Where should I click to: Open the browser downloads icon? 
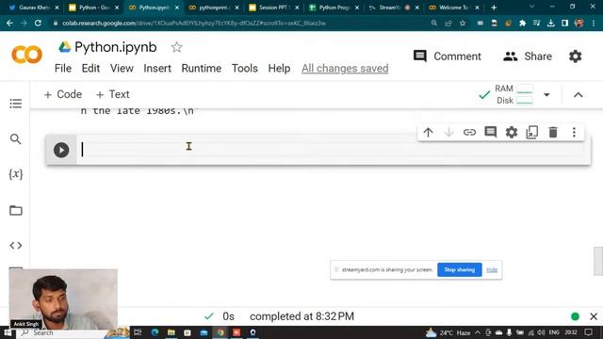(x=550, y=23)
